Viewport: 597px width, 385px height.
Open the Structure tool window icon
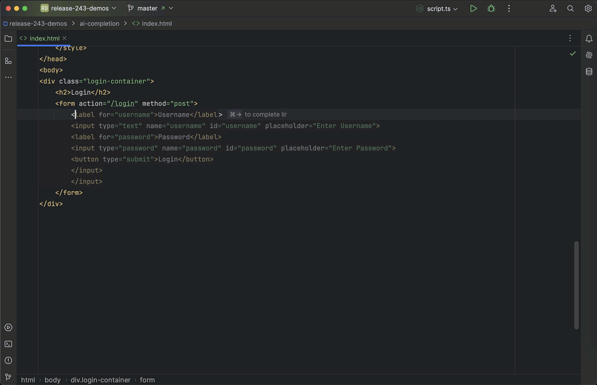(8, 61)
